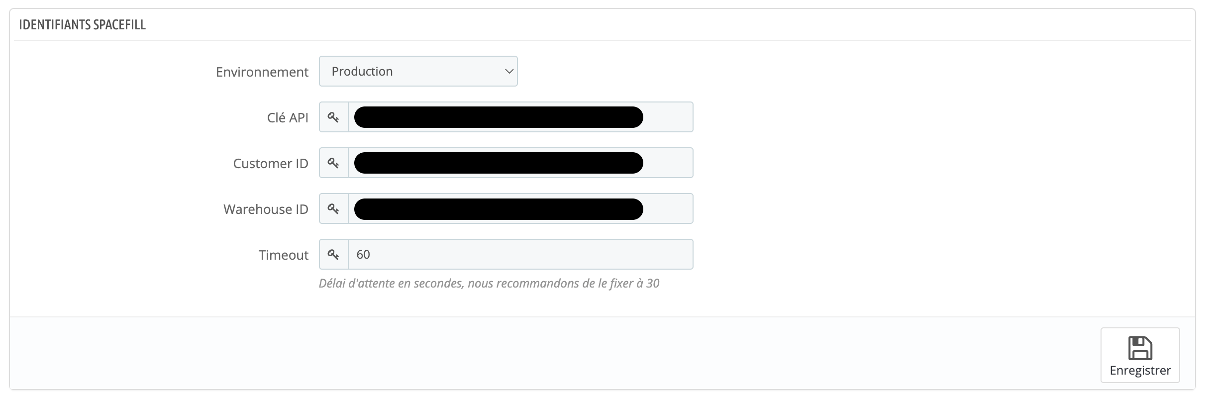1208x395 pixels.
Task: Click the Timeout field label
Action: (x=284, y=255)
